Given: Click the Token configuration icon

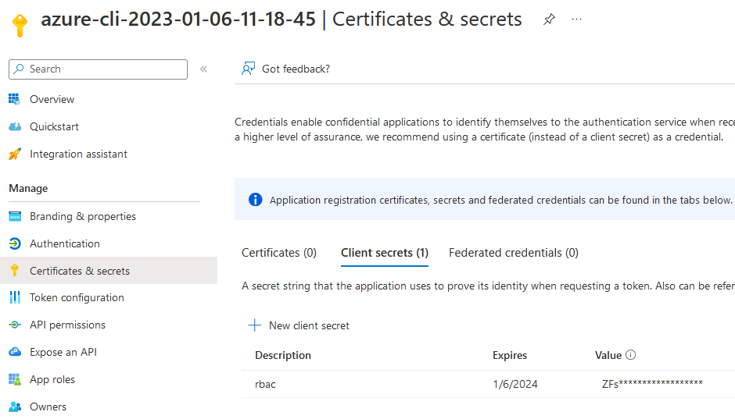Looking at the screenshot, I should pyautogui.click(x=14, y=297).
